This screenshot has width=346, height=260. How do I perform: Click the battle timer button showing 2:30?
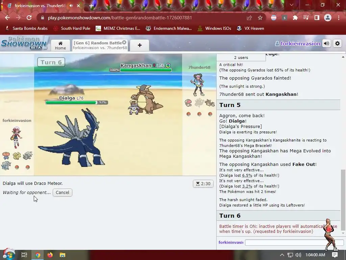pos(203,184)
